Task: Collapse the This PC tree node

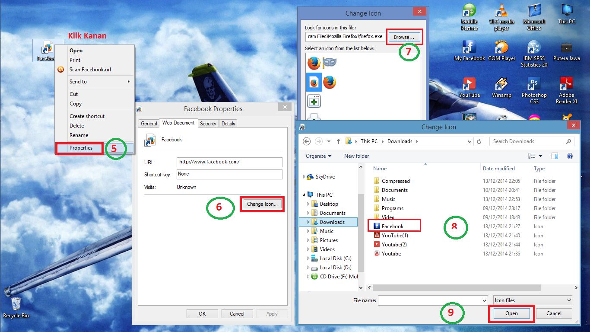Action: (x=304, y=195)
